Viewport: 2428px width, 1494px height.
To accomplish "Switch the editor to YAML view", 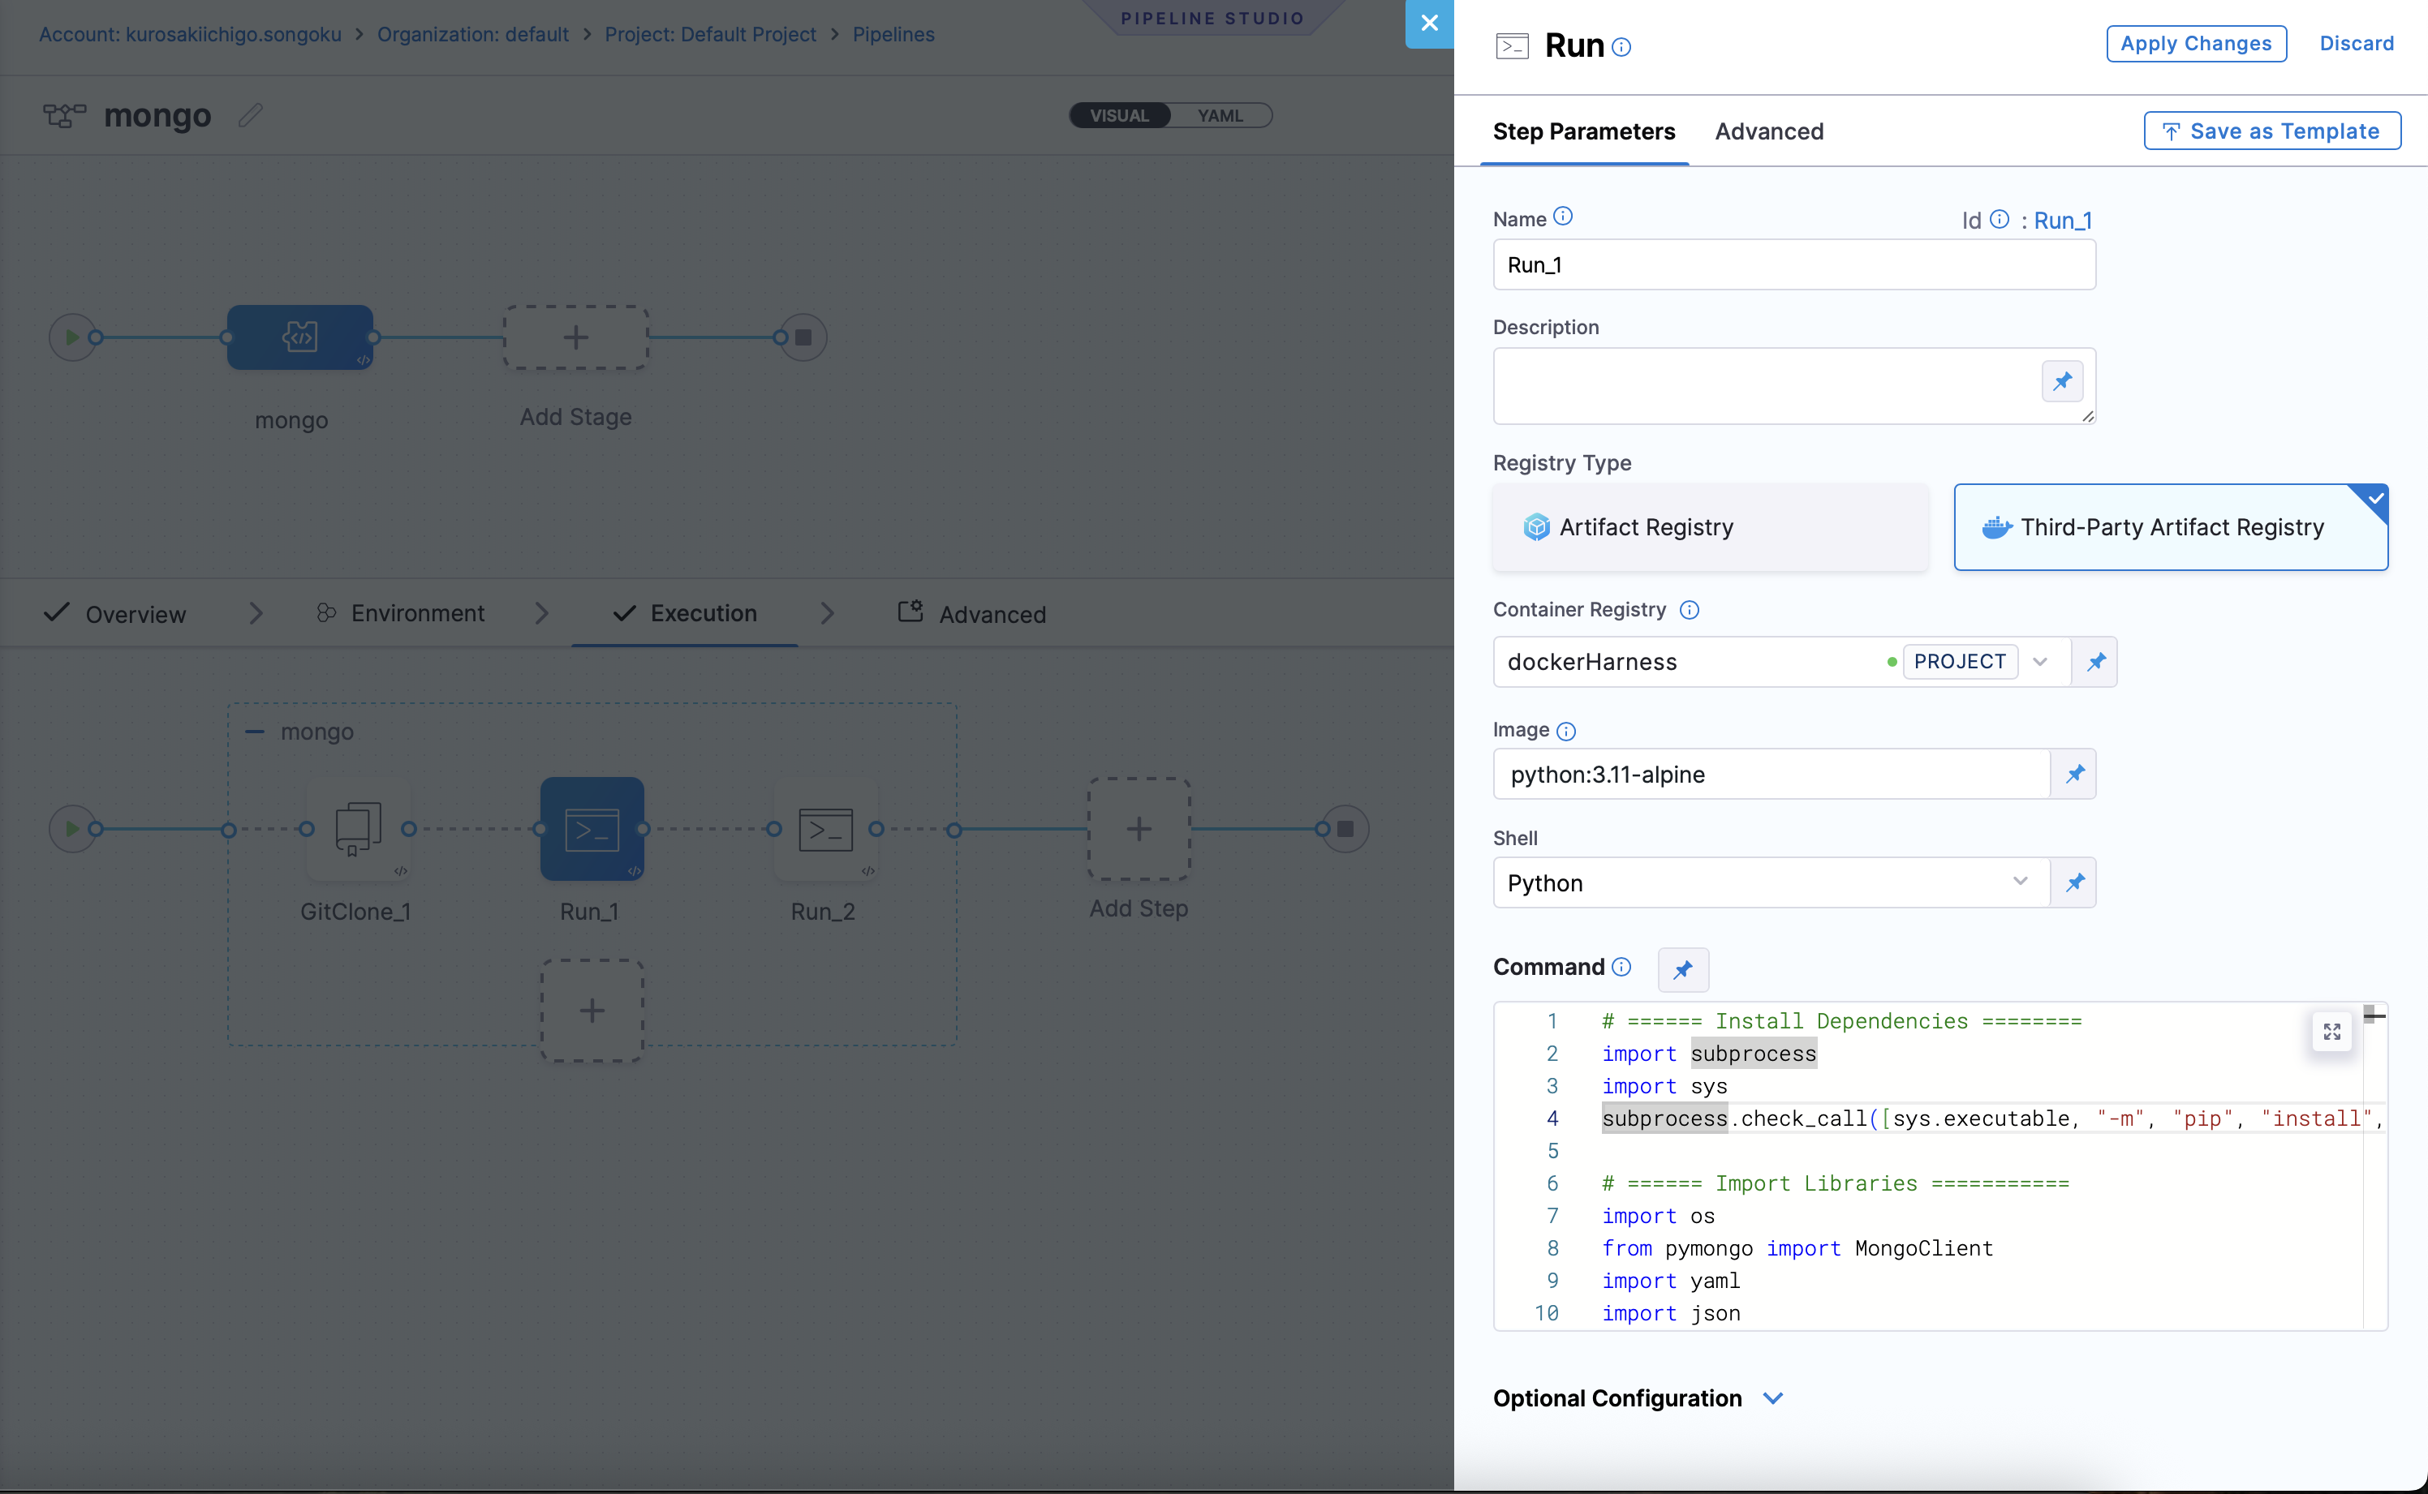I will 1221,114.
